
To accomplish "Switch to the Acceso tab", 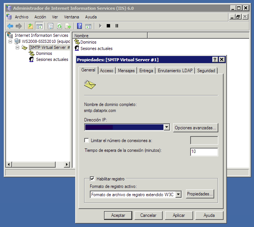I will [x=107, y=71].
